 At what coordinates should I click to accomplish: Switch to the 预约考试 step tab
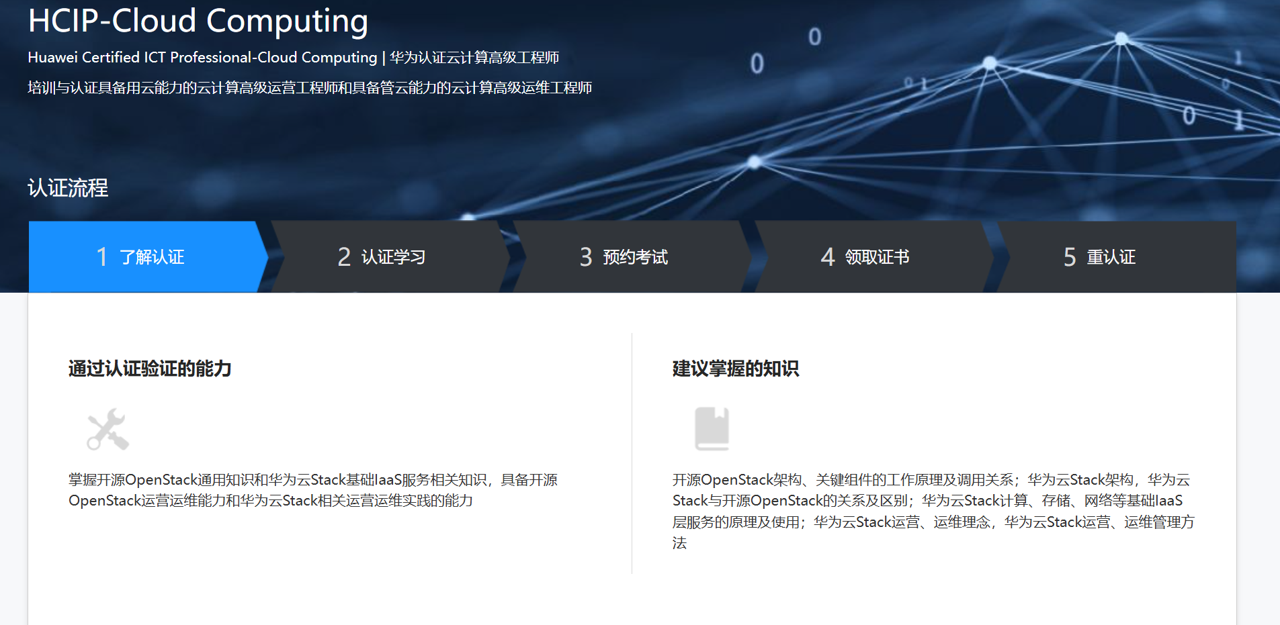pos(632,256)
